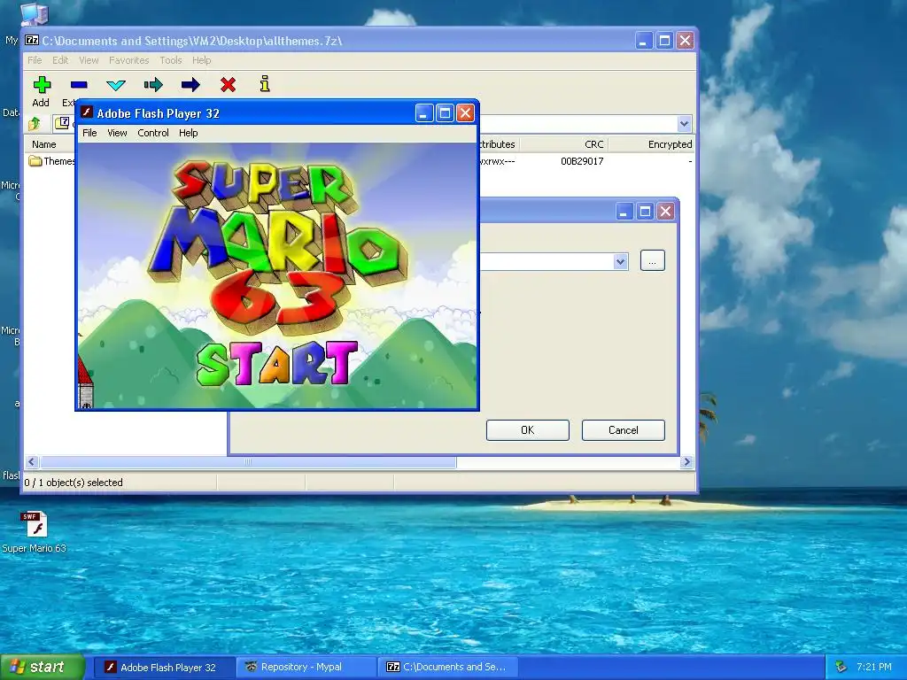Click the horizontal scrollbar left arrow
The width and height of the screenshot is (907, 680).
coord(32,462)
